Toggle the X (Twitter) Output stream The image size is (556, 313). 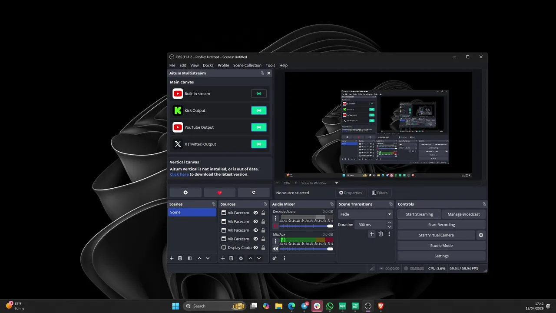pyautogui.click(x=259, y=144)
